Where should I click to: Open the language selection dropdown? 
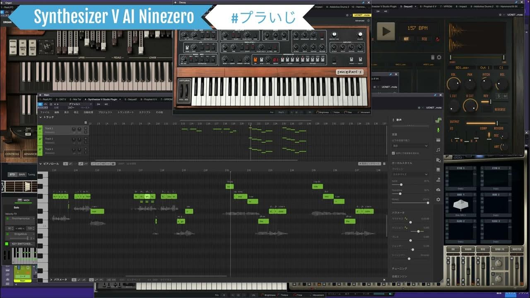point(410,146)
